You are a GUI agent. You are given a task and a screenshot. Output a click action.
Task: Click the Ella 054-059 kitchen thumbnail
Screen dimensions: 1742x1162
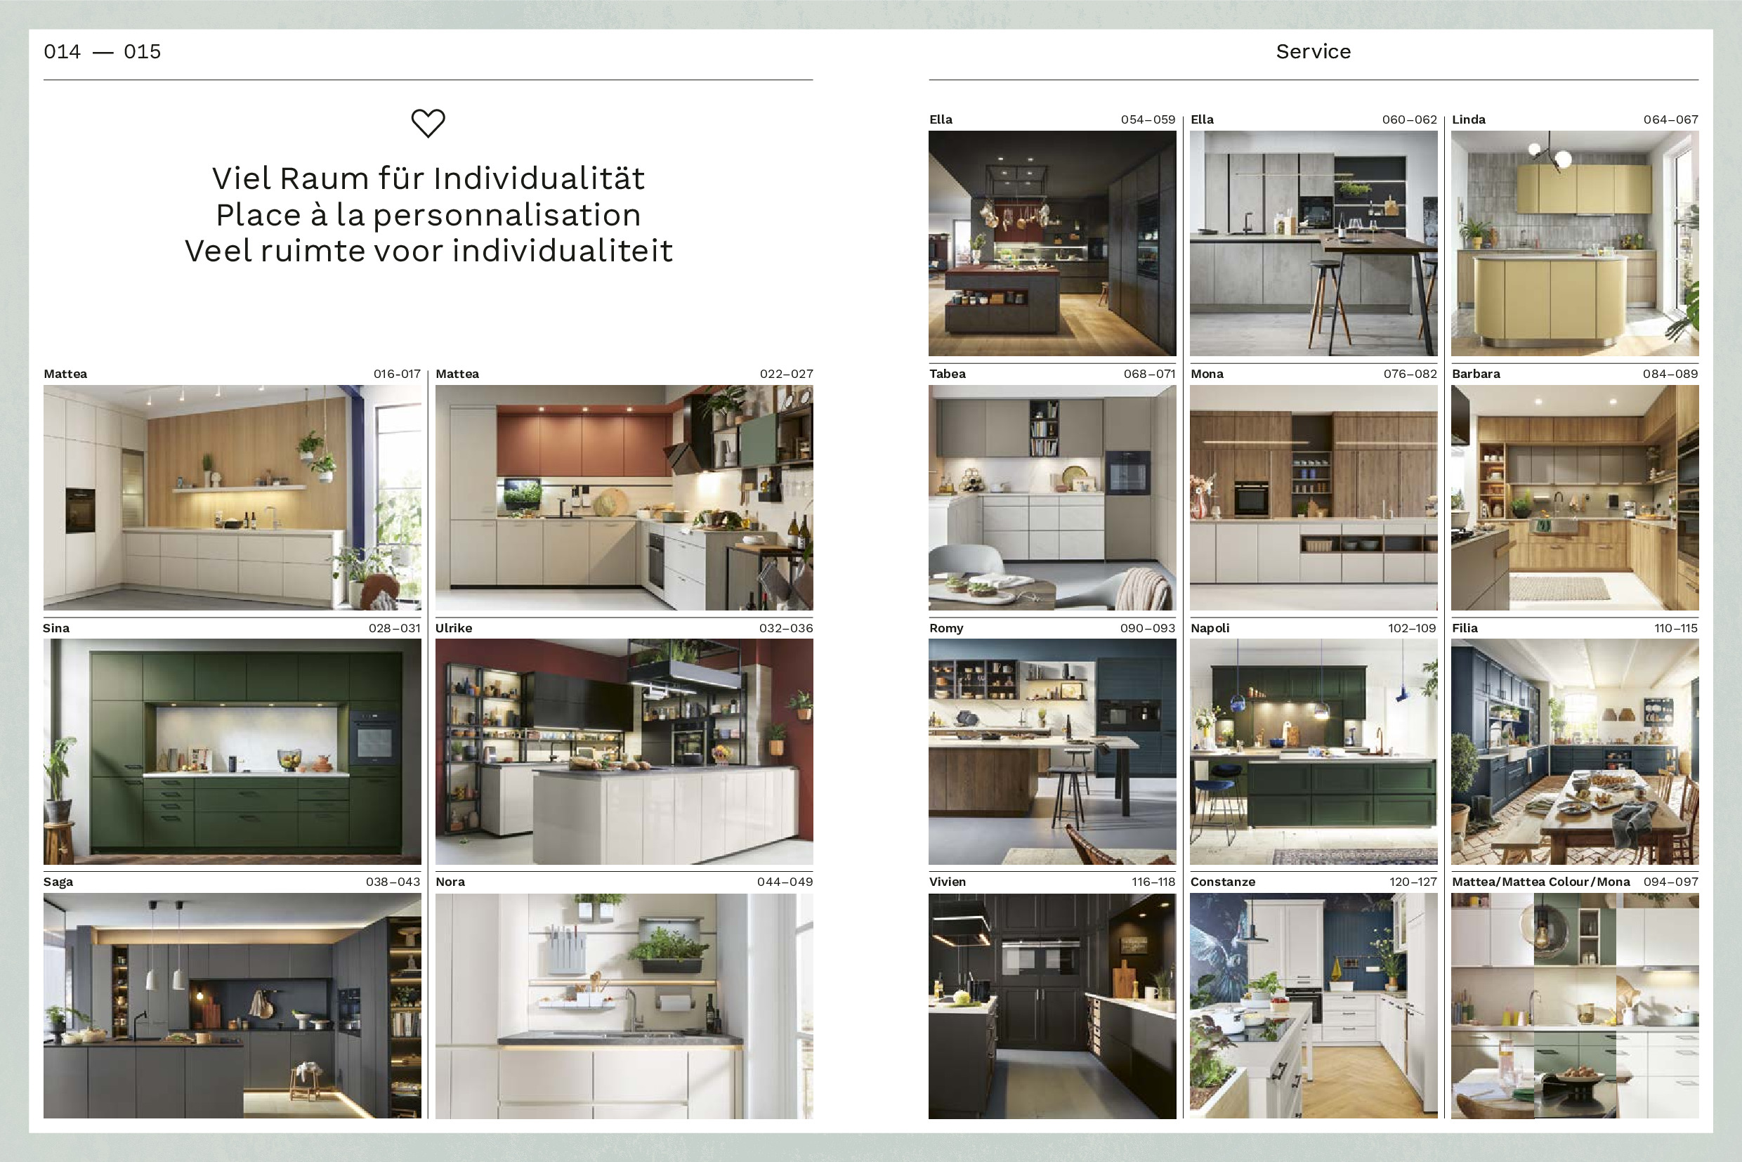(1052, 243)
